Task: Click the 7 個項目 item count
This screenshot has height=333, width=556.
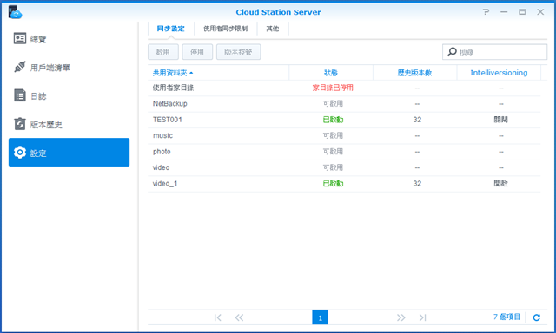Action: pos(506,317)
